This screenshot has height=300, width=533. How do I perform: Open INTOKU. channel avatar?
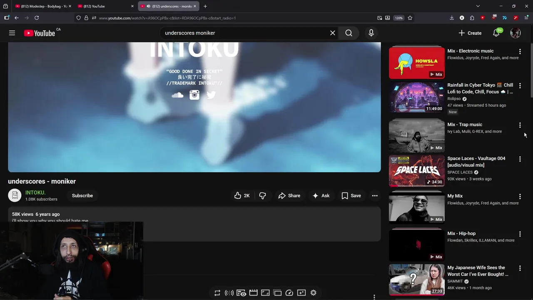(15, 195)
